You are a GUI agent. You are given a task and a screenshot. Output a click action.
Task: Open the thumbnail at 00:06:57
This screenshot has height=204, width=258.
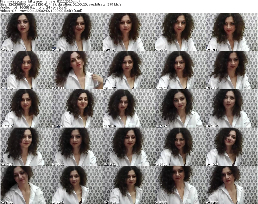(x=129, y=32)
